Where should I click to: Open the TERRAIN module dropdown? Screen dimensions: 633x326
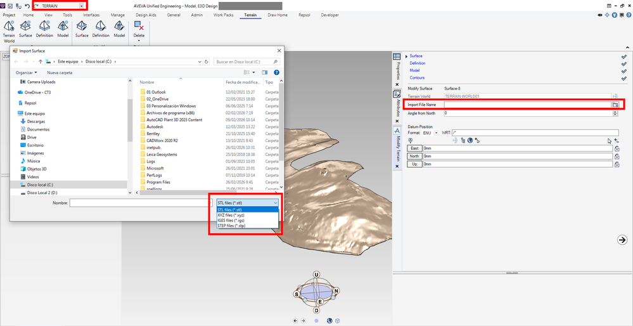point(82,6)
